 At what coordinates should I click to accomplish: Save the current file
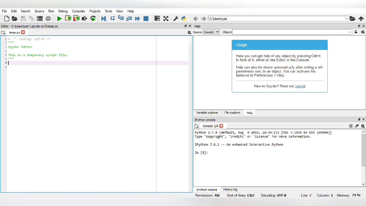[x=23, y=19]
